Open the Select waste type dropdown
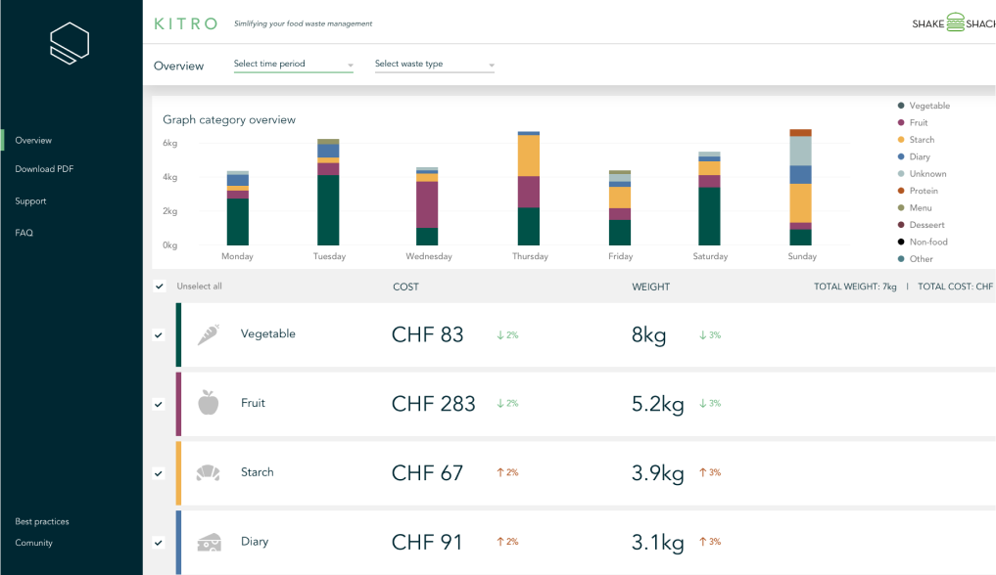Viewport: 996px width, 575px height. click(x=435, y=64)
